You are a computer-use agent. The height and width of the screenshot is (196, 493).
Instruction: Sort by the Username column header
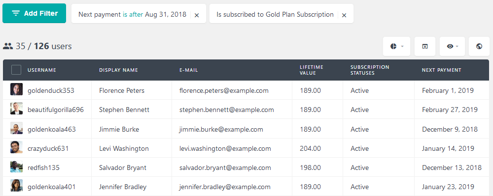[42, 70]
